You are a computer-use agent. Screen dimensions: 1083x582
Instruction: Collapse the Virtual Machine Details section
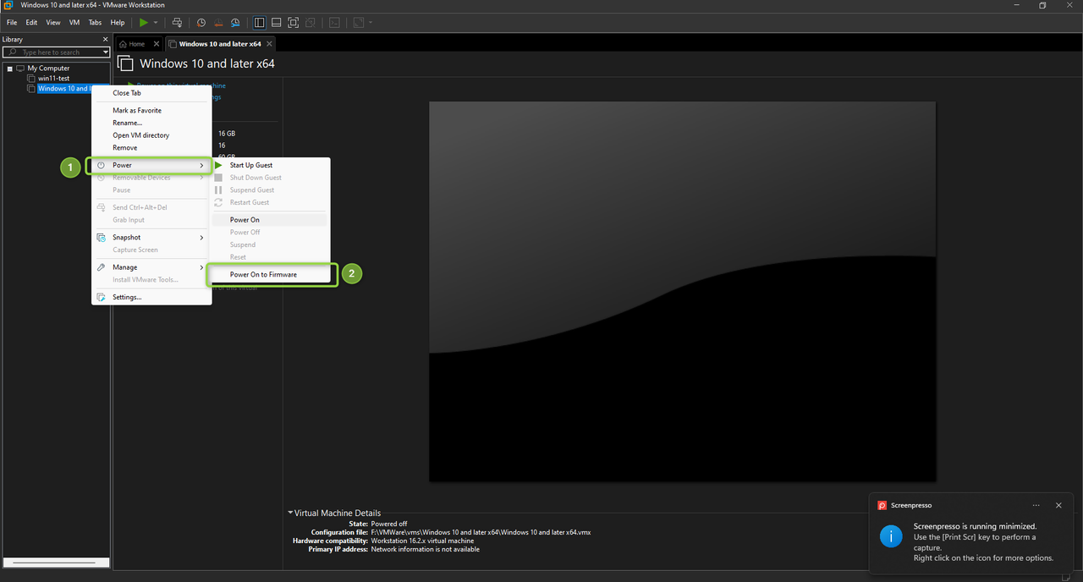[x=290, y=513]
